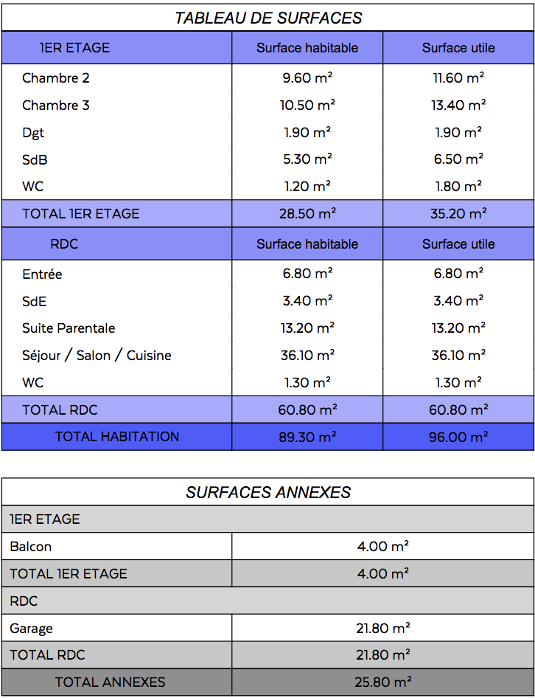Click the Entrée row label
This screenshot has height=698, width=535.
pyautogui.click(x=42, y=274)
